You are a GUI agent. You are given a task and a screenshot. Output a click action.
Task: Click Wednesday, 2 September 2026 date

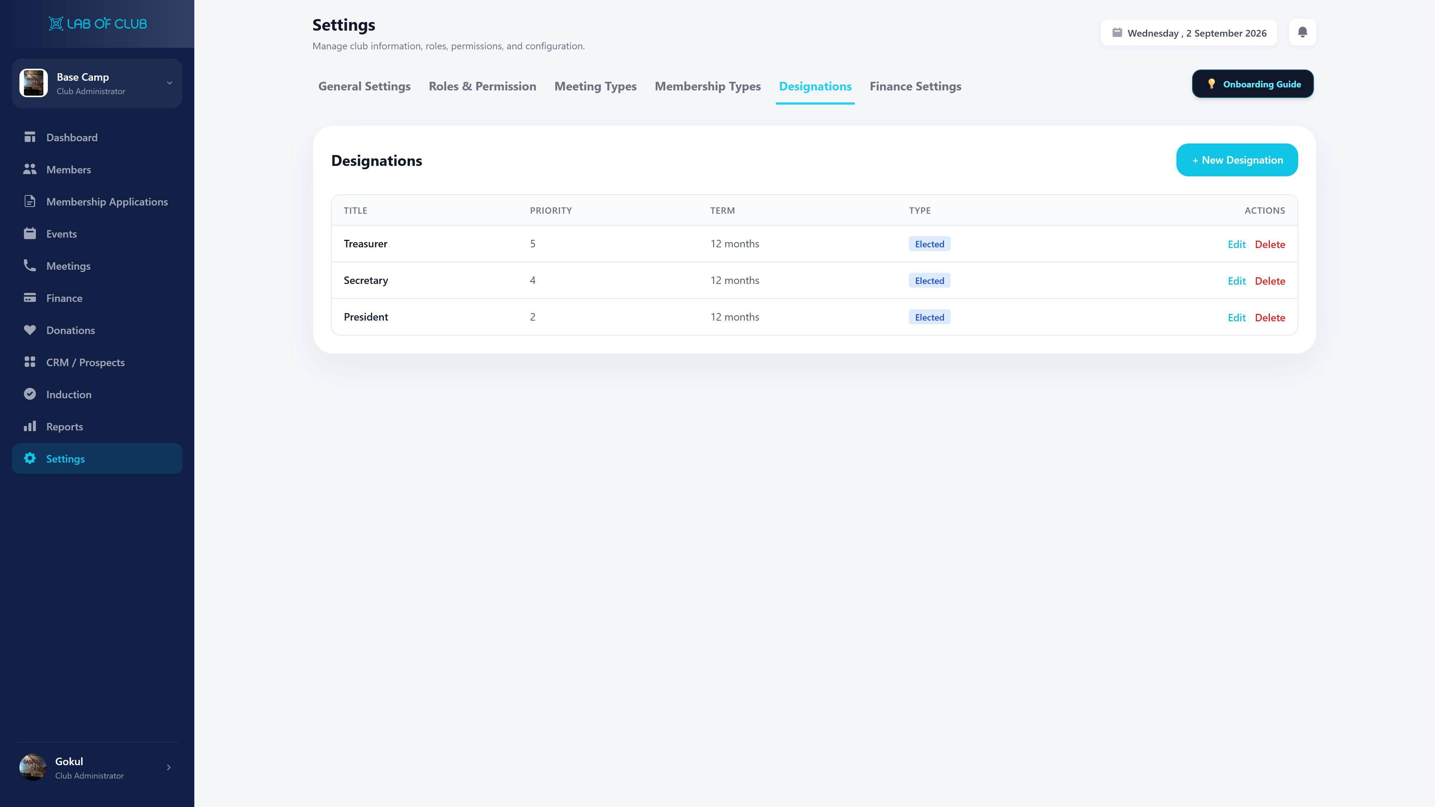point(1197,33)
